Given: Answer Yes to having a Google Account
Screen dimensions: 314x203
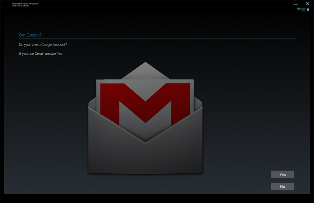Looking at the screenshot, I should [x=282, y=175].
